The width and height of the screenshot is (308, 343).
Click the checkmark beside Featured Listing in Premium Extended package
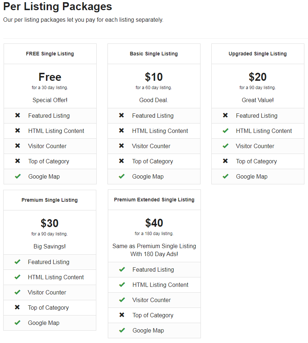pos(122,269)
